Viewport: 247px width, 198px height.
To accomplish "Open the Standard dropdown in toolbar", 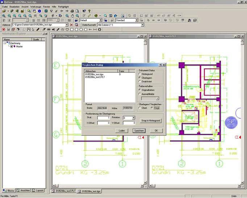I will pyautogui.click(x=137, y=20).
